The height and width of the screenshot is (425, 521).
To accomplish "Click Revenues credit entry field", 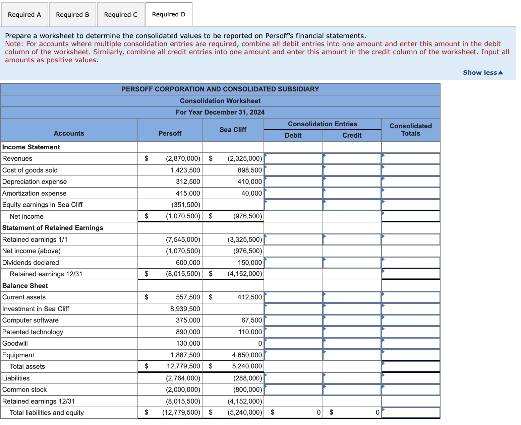I will coord(352,159).
